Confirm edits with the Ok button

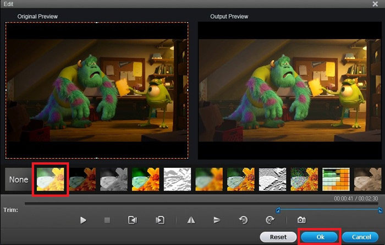point(320,237)
